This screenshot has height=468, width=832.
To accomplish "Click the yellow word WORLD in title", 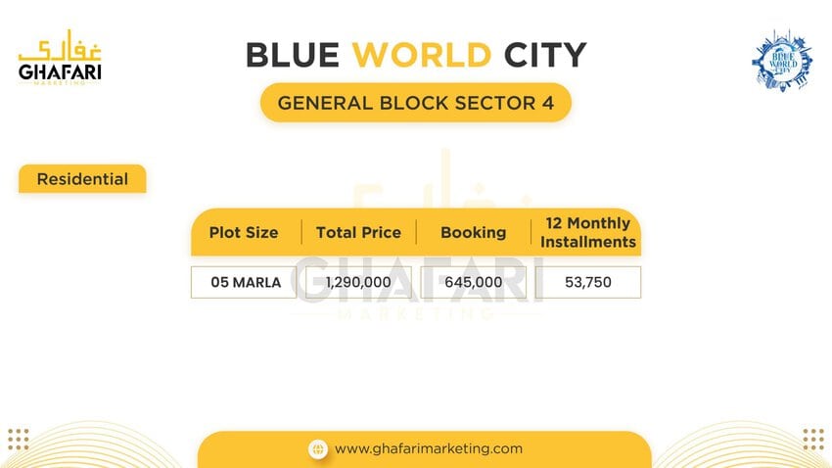I will click(x=422, y=55).
